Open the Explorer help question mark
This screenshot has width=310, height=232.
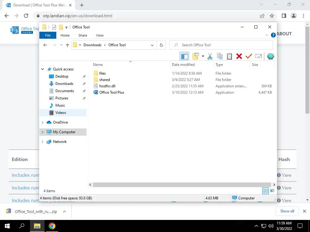tap(273, 35)
